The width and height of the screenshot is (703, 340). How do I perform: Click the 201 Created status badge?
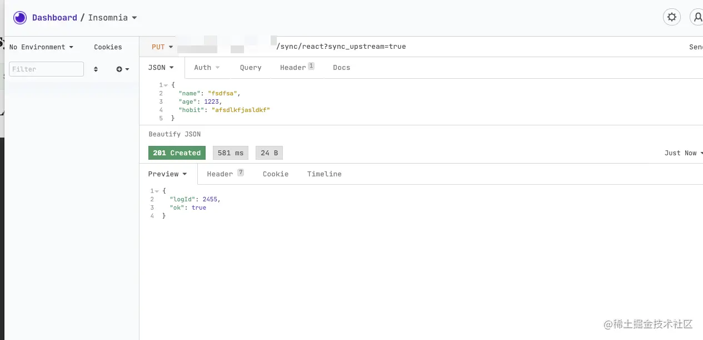click(x=177, y=153)
